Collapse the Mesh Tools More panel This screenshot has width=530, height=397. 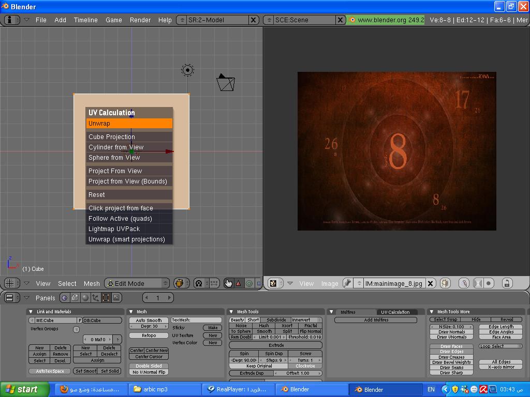click(432, 312)
